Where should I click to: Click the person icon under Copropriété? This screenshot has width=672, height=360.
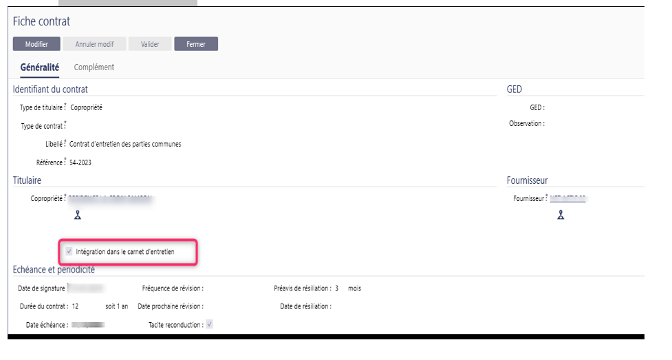(78, 215)
